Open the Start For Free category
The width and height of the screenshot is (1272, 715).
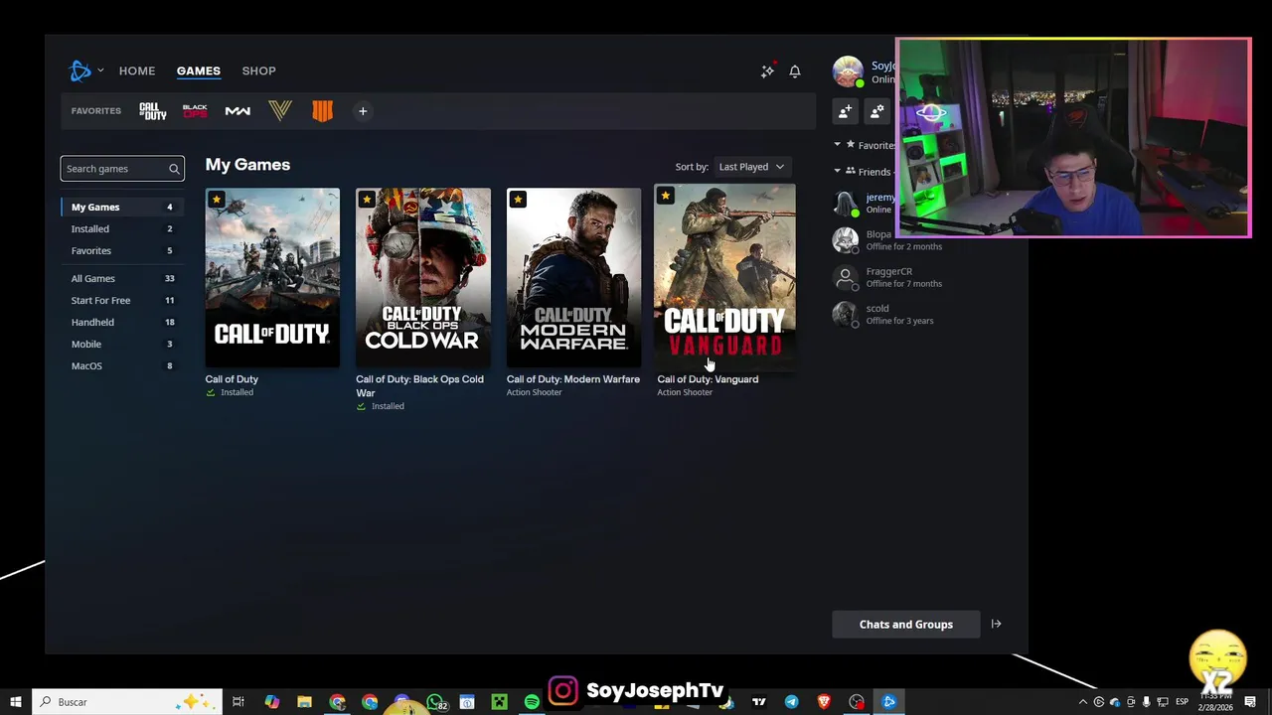click(122, 300)
